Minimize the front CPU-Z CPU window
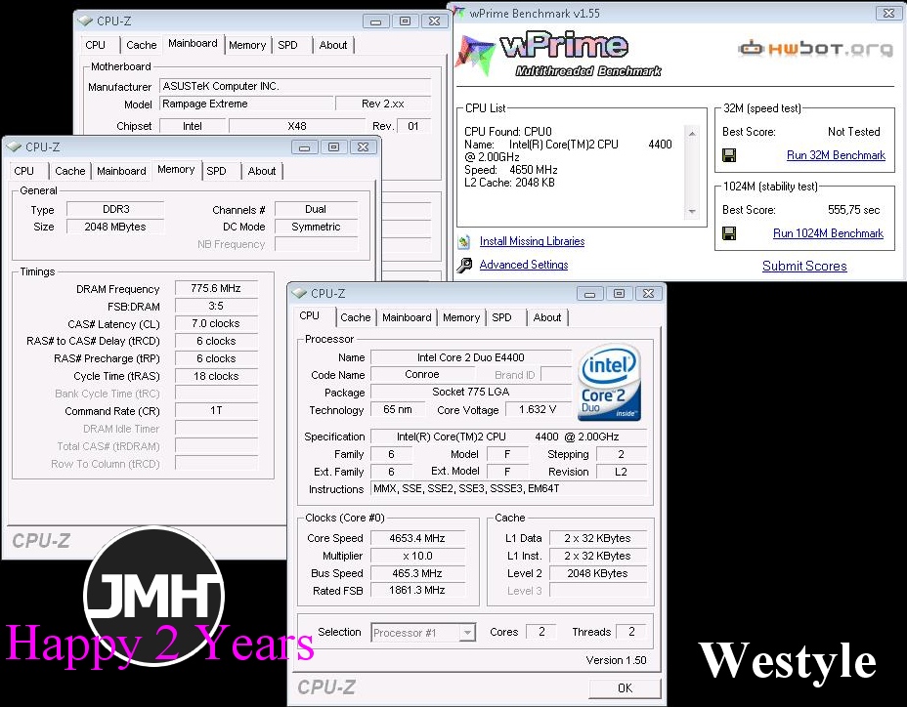This screenshot has height=707, width=907. 589,294
